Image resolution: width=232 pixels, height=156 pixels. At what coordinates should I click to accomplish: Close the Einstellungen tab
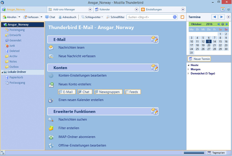[183, 10]
